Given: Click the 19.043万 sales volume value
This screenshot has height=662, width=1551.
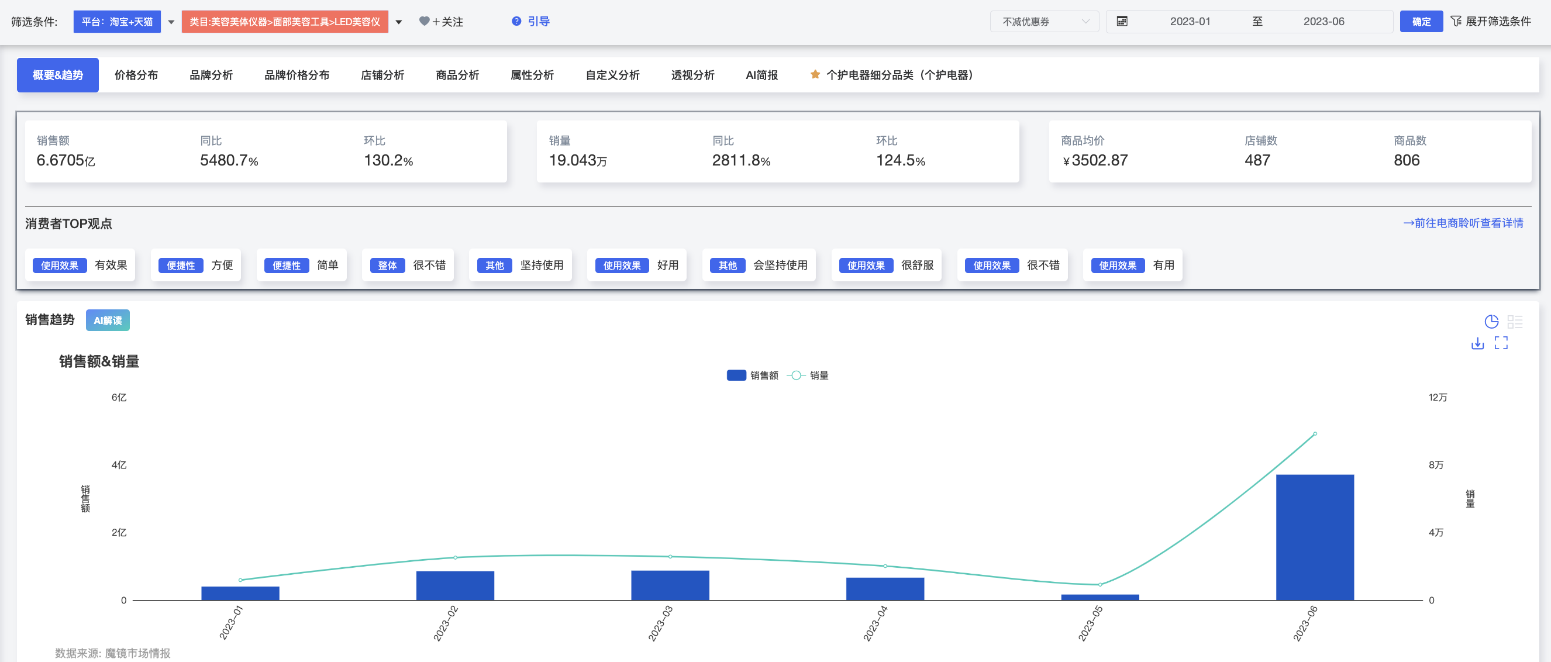Looking at the screenshot, I should pos(577,161).
